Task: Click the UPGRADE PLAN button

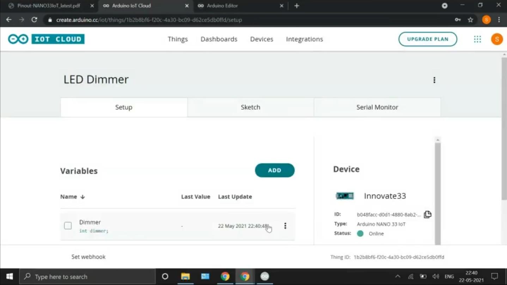Action: pos(428,39)
